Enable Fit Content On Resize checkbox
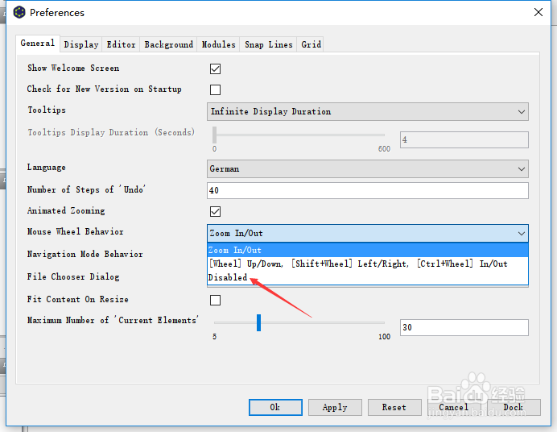The image size is (557, 432). point(215,300)
